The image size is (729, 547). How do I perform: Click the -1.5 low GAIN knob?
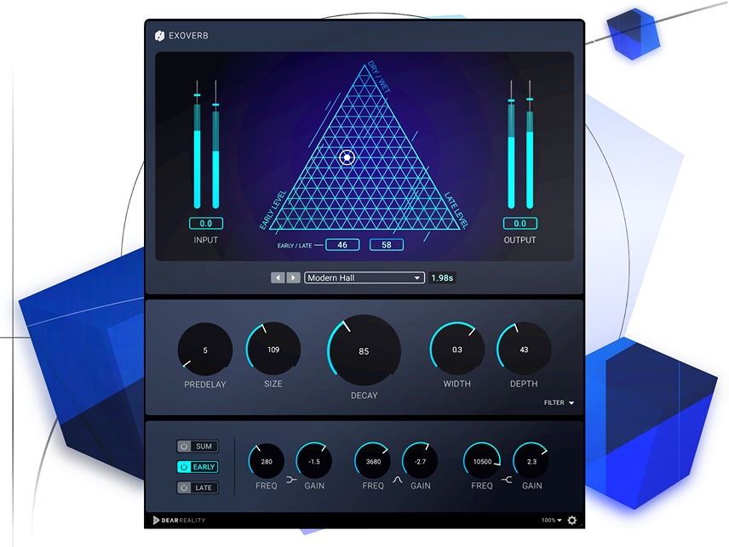[314, 461]
